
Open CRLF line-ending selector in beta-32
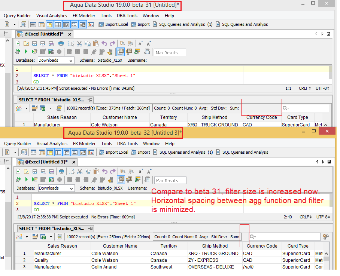point(306,217)
